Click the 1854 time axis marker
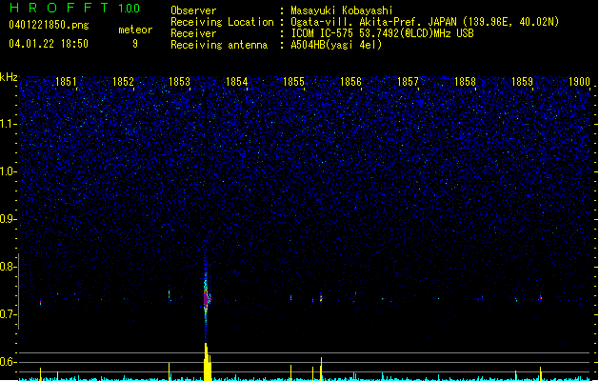 tap(236, 82)
